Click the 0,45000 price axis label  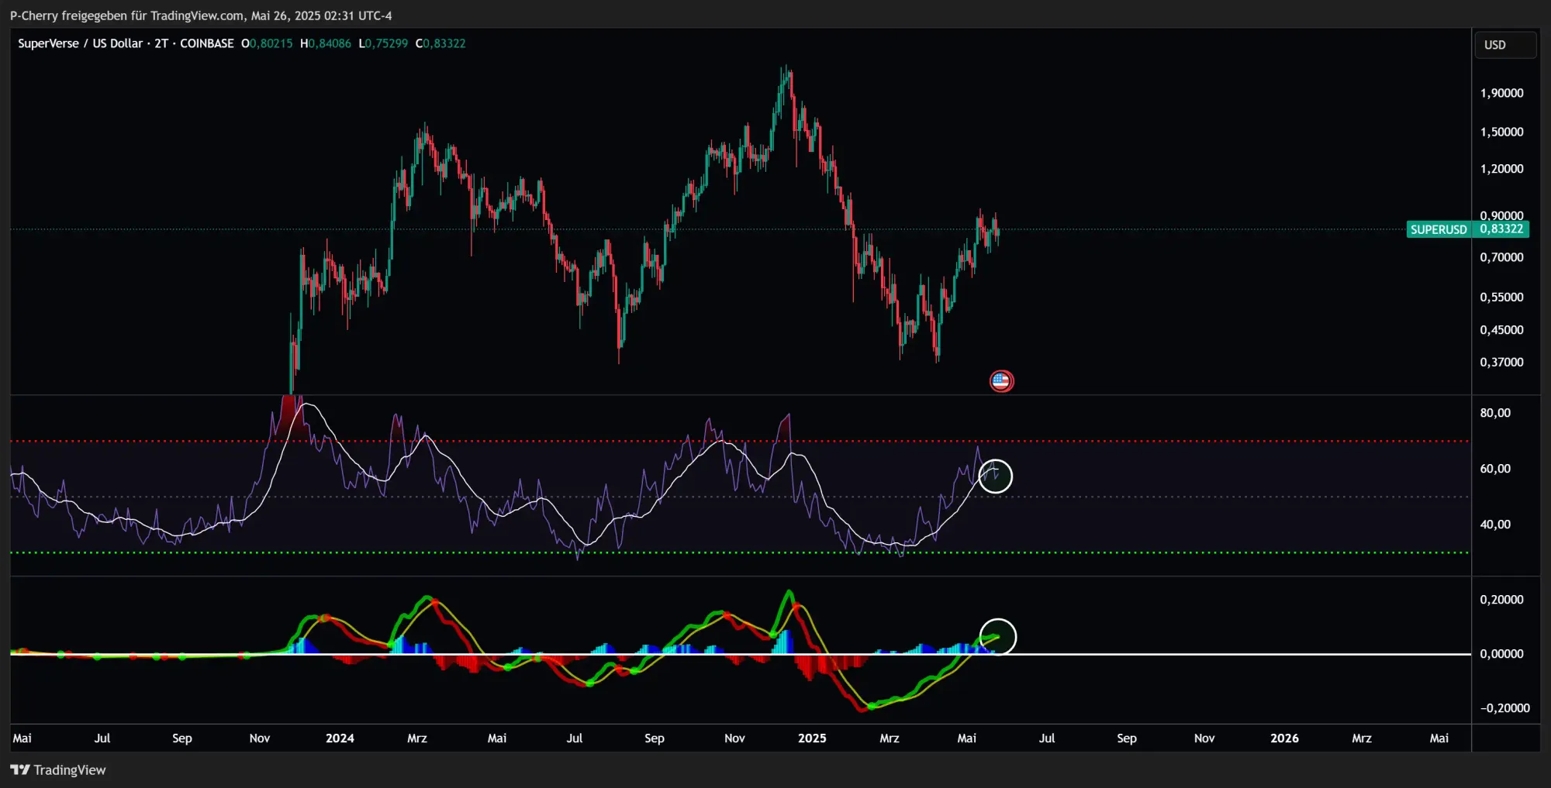coord(1501,330)
